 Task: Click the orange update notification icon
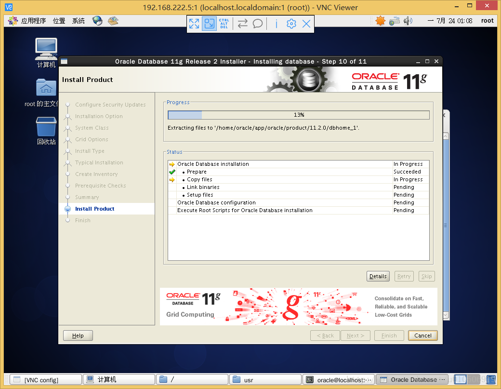tap(380, 21)
